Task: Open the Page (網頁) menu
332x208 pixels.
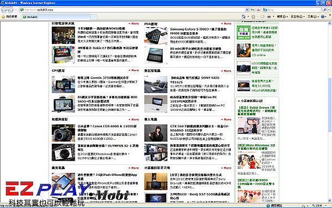Action: point(282,17)
